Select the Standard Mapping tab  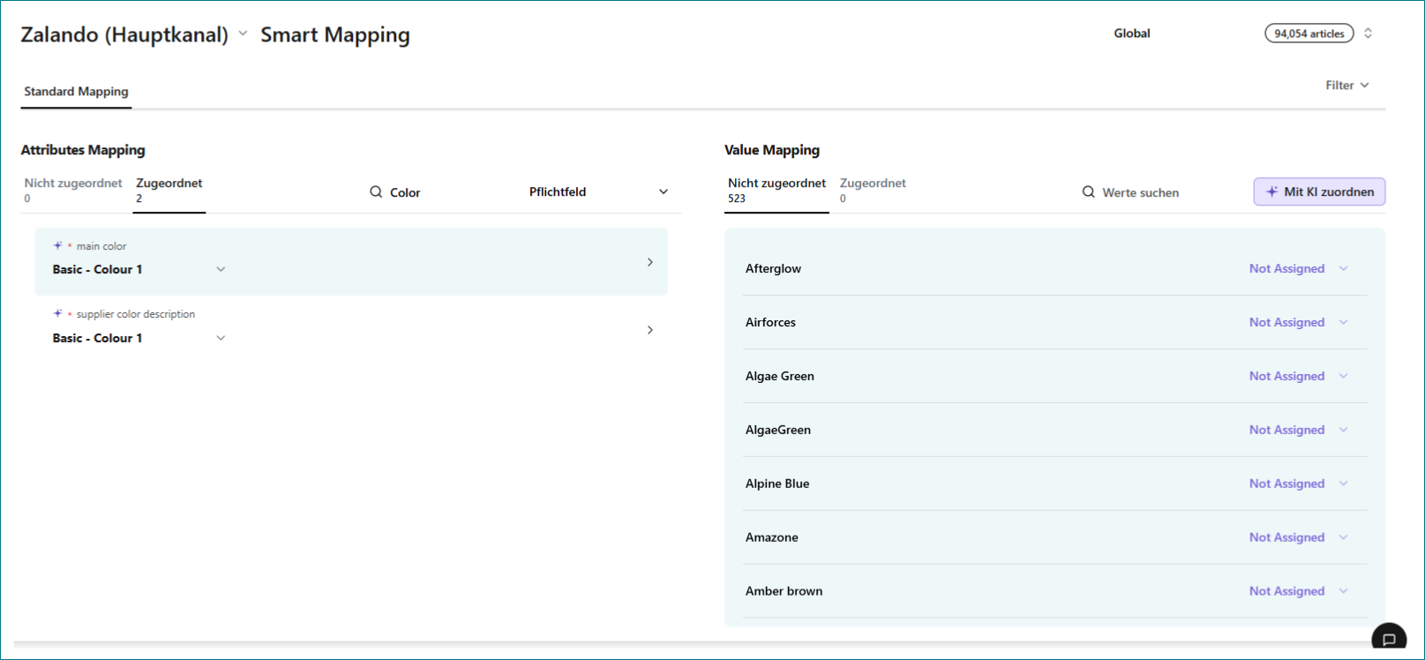pos(76,92)
